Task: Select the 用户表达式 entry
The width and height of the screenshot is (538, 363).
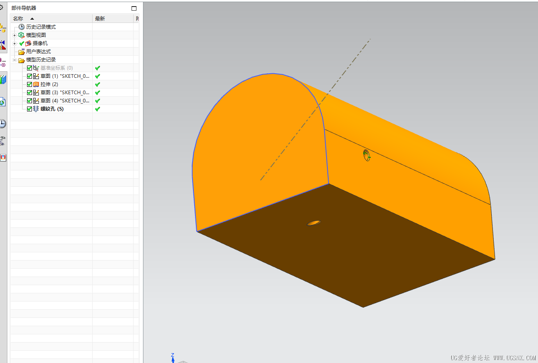Action: pyautogui.click(x=39, y=52)
